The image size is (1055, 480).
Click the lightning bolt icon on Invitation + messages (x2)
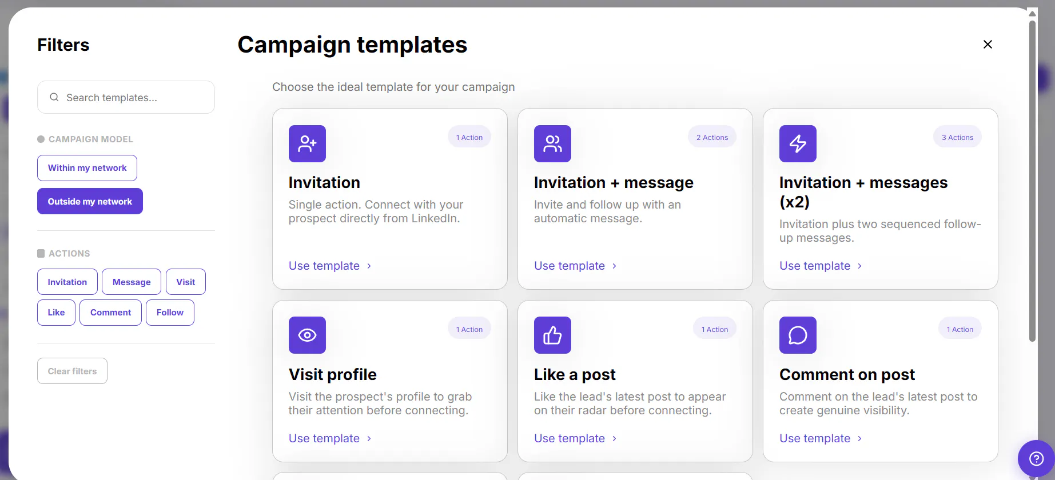[x=798, y=143]
